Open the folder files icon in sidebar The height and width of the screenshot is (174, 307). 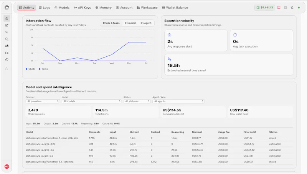[x=7, y=53]
